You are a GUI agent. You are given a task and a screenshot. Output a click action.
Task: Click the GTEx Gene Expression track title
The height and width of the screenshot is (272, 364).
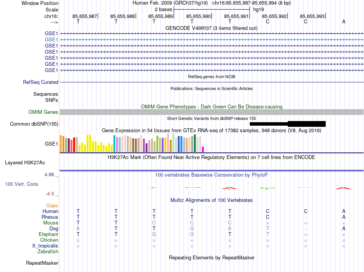click(x=212, y=130)
